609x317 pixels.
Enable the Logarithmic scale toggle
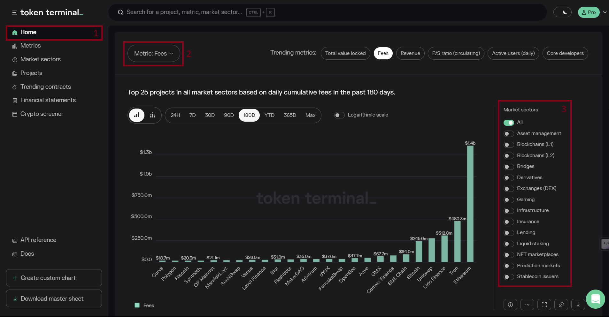tap(339, 115)
